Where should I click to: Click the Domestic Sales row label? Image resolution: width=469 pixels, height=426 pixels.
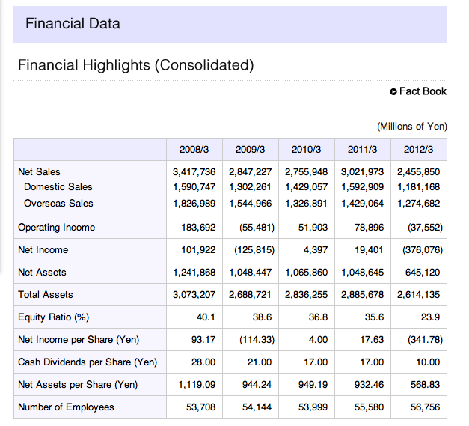pyautogui.click(x=58, y=187)
